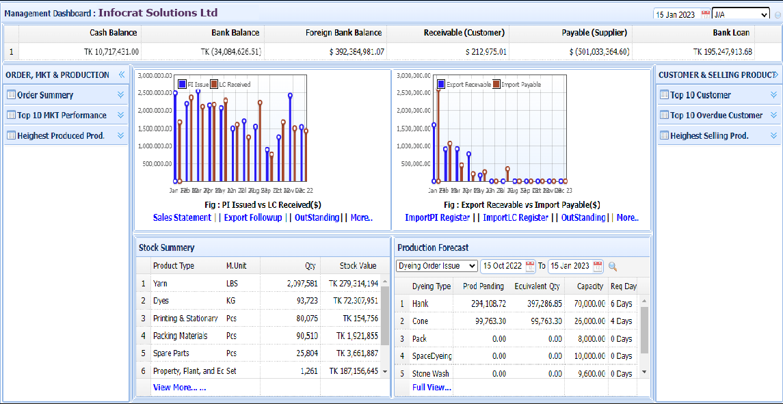This screenshot has width=783, height=404.
Task: Open OutStanding link under Export Recevable chart
Action: [x=583, y=217]
